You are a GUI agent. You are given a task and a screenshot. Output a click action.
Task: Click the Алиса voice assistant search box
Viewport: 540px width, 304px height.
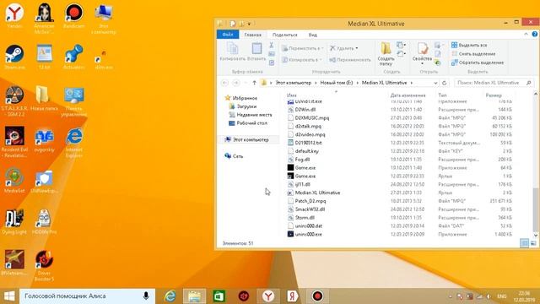pyautogui.click(x=87, y=296)
